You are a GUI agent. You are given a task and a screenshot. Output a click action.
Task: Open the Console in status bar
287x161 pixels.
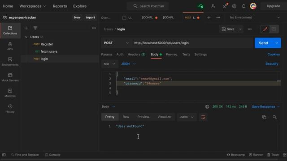(53, 155)
